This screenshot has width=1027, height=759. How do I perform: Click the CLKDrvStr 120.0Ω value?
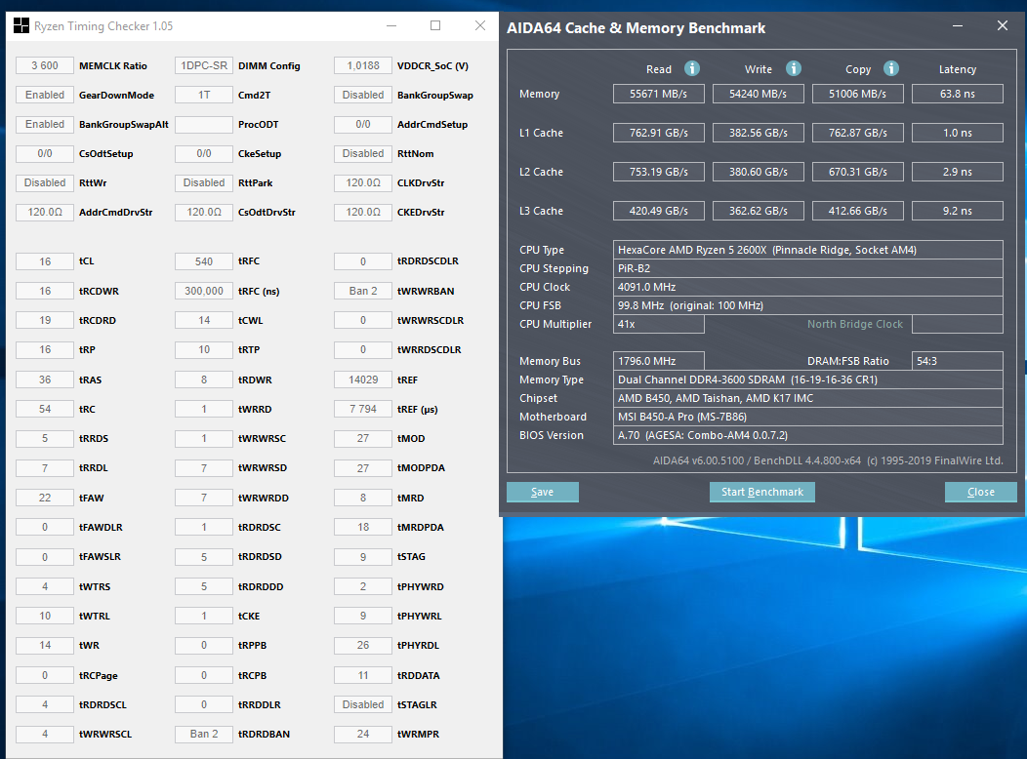[x=363, y=182]
